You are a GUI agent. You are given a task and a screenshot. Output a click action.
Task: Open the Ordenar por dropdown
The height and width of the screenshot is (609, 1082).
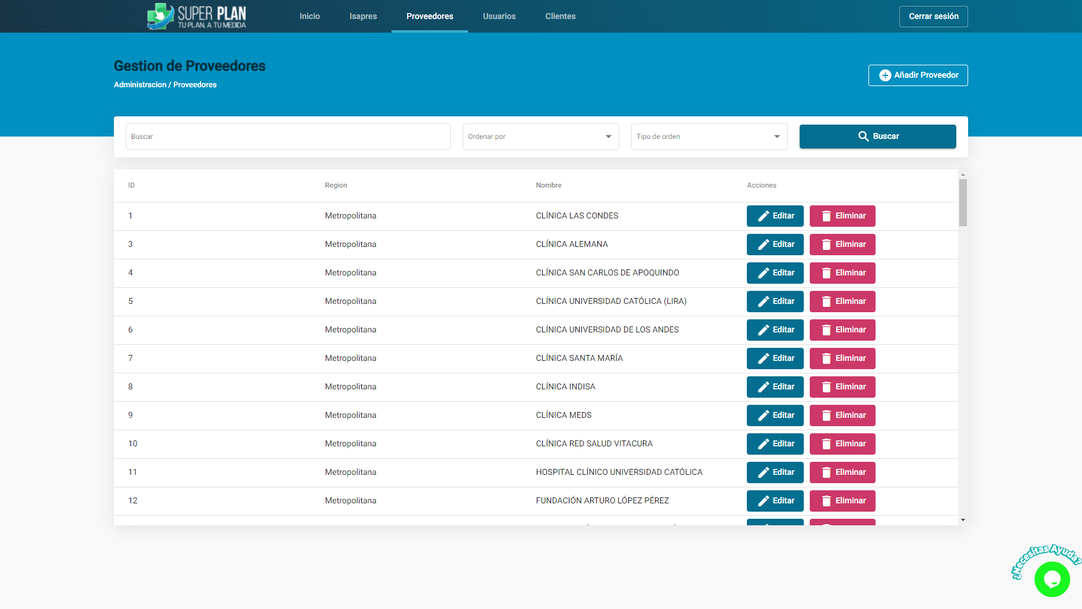coord(540,137)
